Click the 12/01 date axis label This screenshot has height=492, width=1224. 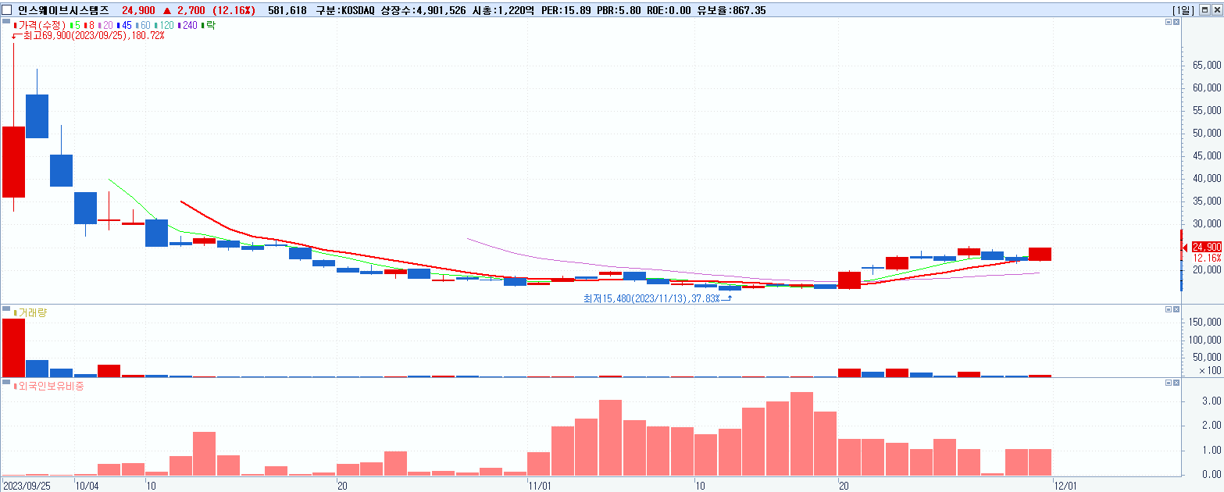coord(1065,485)
